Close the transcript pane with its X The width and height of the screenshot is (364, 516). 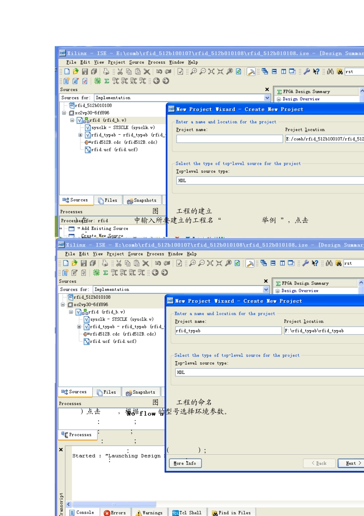click(61, 450)
